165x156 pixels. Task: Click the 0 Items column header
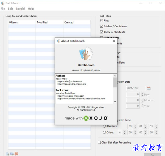tap(22, 22)
